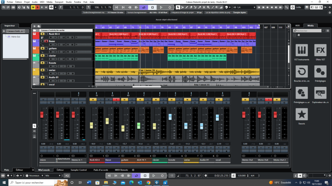
Task: Disable Solo on Mono Out channel
Action: [x=269, y=100]
